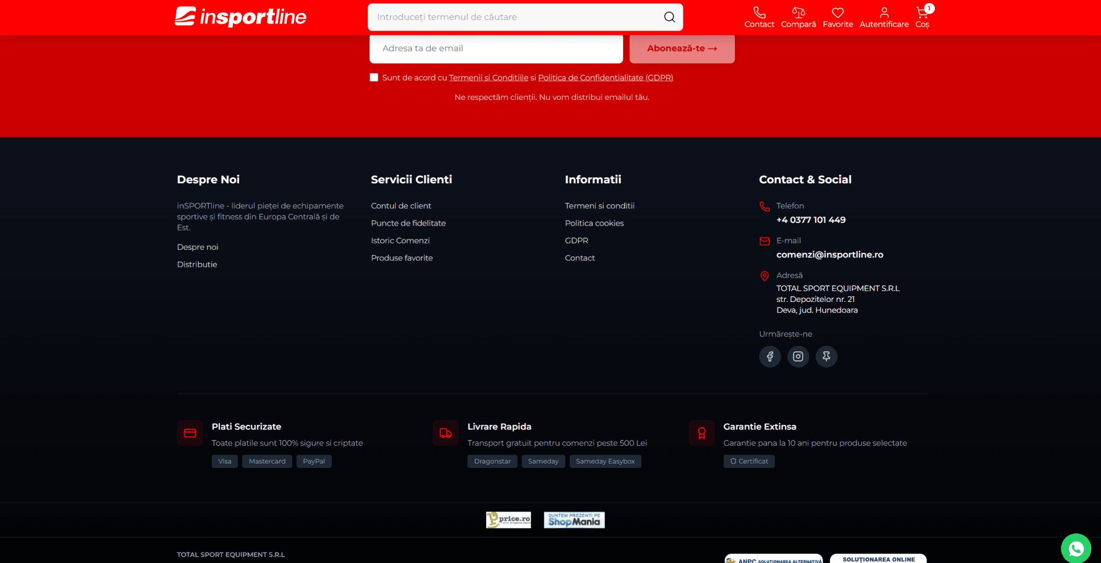Open the Facebook social icon

coord(770,356)
